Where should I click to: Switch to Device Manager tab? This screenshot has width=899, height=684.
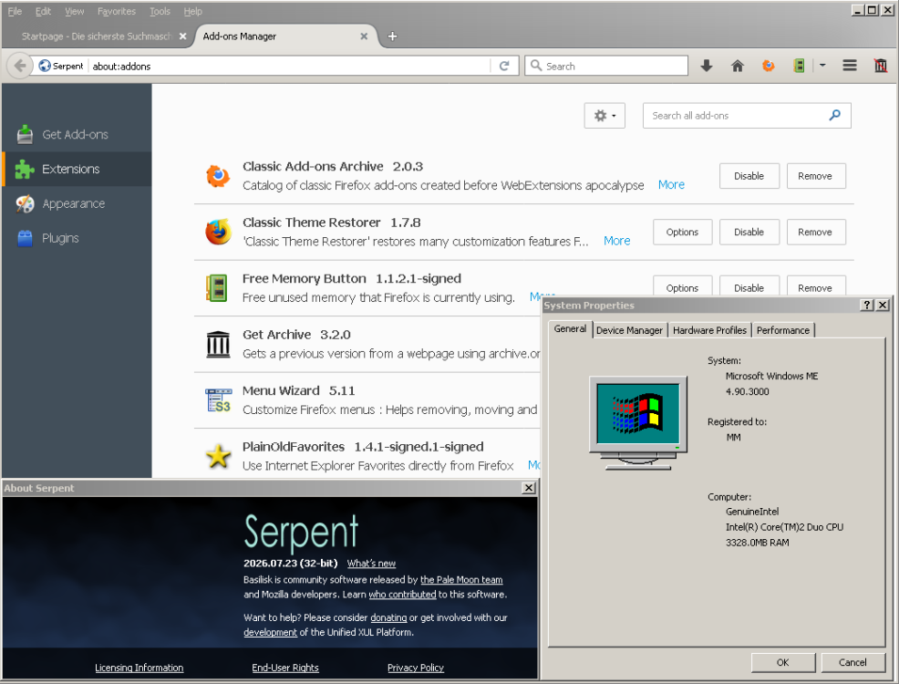click(x=629, y=330)
